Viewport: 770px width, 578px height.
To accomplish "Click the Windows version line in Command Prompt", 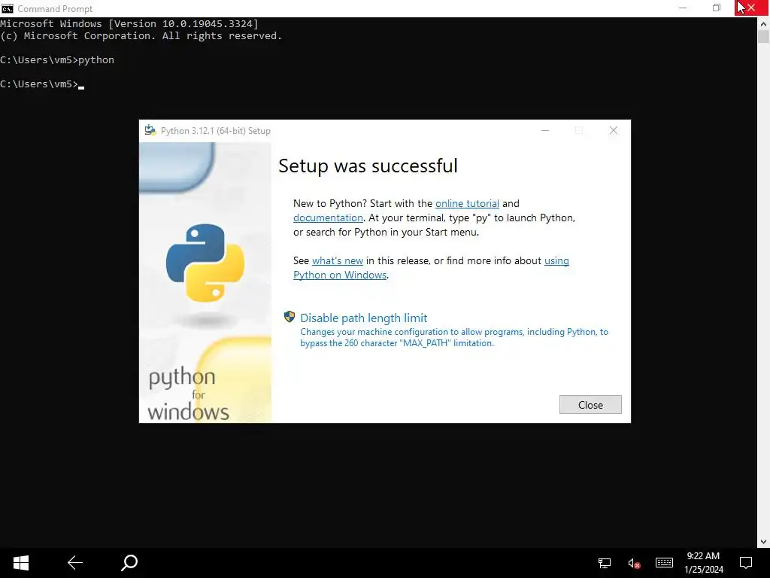I will (129, 23).
